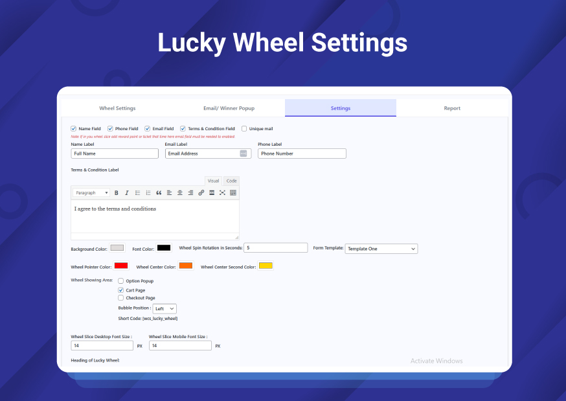Enable the Unique mail checkbox

point(244,128)
